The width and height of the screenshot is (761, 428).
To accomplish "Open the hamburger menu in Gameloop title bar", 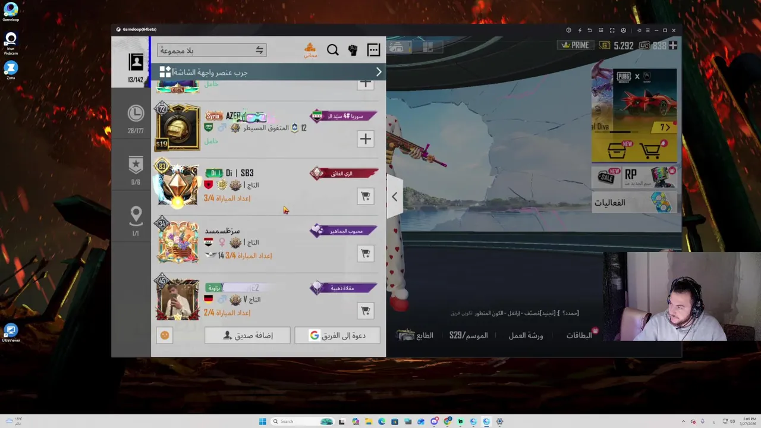I will [x=648, y=30].
